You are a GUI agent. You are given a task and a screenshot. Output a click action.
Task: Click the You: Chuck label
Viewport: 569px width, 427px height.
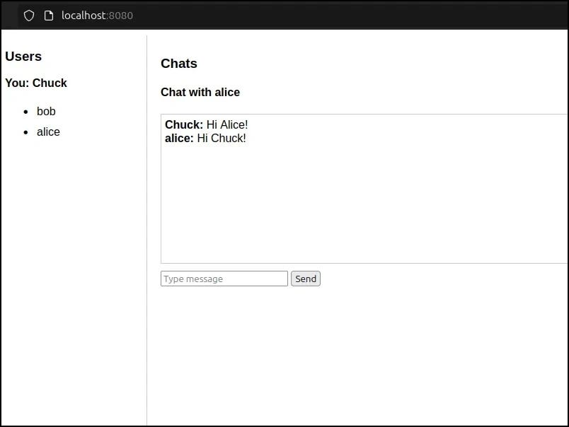click(x=36, y=83)
